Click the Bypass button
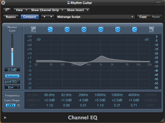This screenshot has width=165, height=123. click(11, 17)
